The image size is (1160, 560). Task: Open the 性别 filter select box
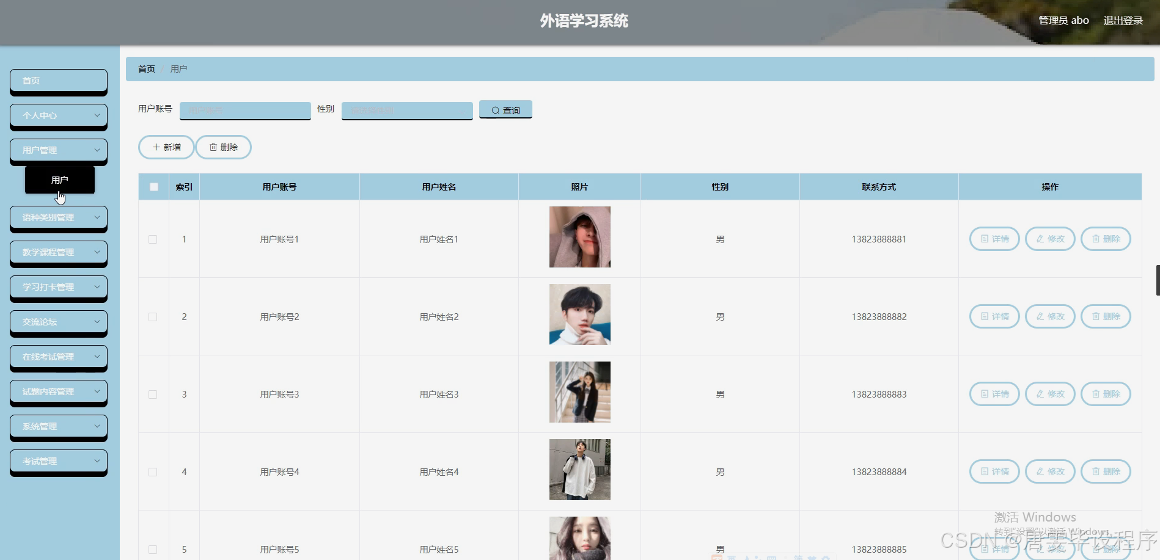coord(407,111)
